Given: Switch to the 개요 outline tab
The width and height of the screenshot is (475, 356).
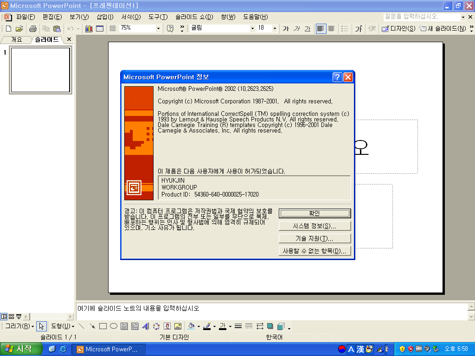Looking at the screenshot, I should tap(16, 40).
